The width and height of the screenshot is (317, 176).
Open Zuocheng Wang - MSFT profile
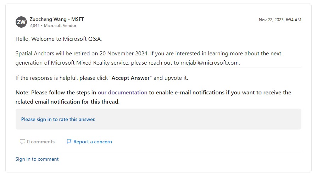(57, 19)
